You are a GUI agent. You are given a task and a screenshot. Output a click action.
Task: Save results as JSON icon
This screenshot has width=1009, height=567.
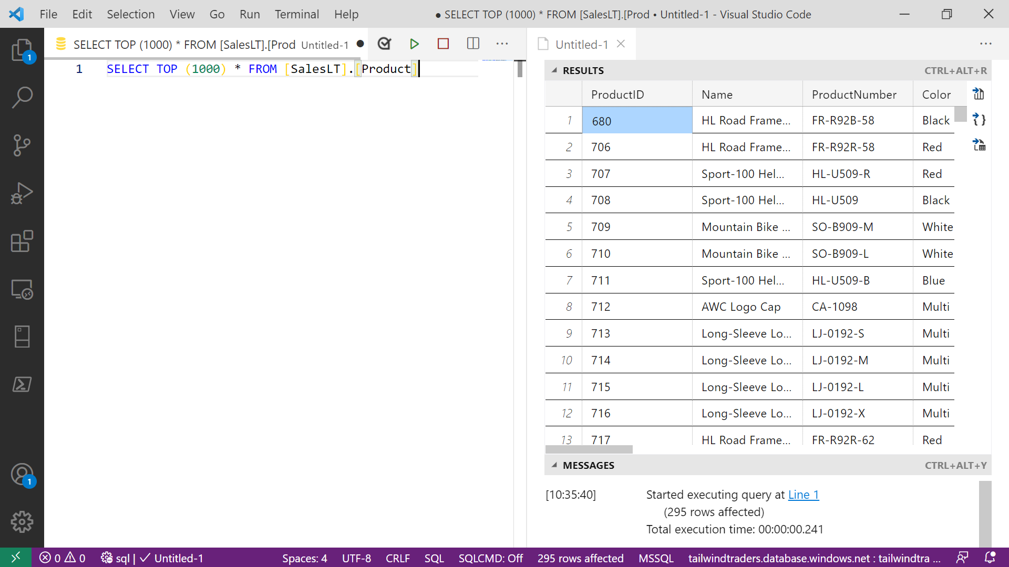coord(979,120)
